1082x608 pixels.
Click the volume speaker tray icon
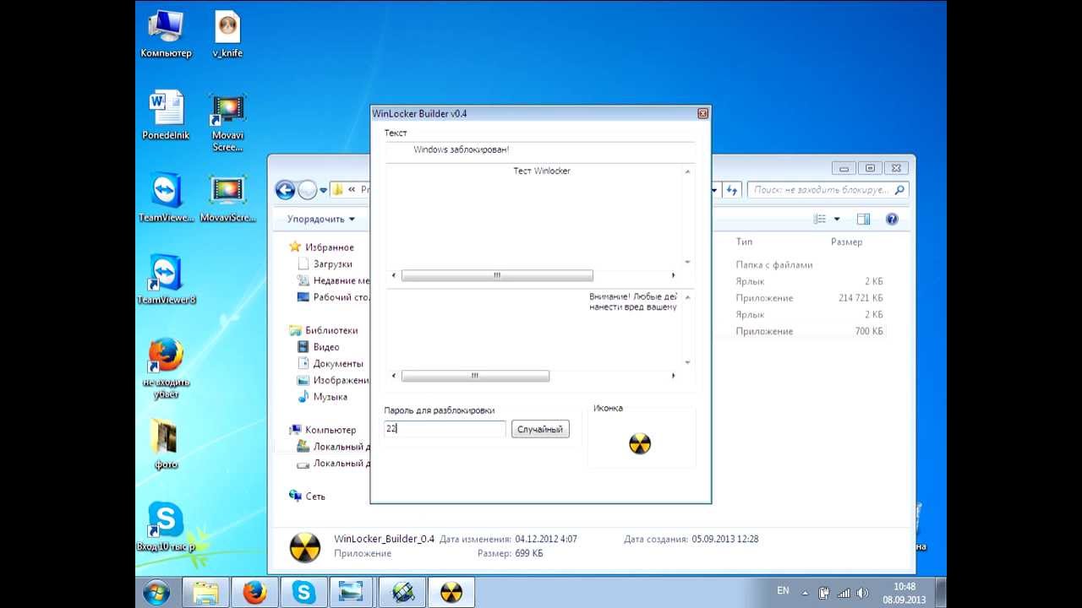tap(862, 593)
